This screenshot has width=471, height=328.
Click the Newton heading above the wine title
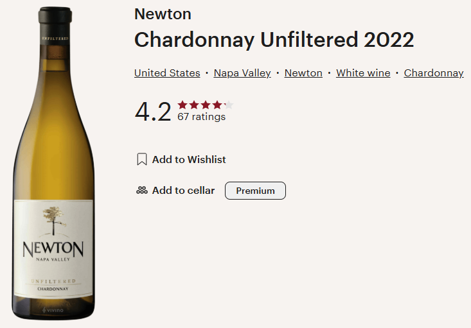pyautogui.click(x=163, y=14)
